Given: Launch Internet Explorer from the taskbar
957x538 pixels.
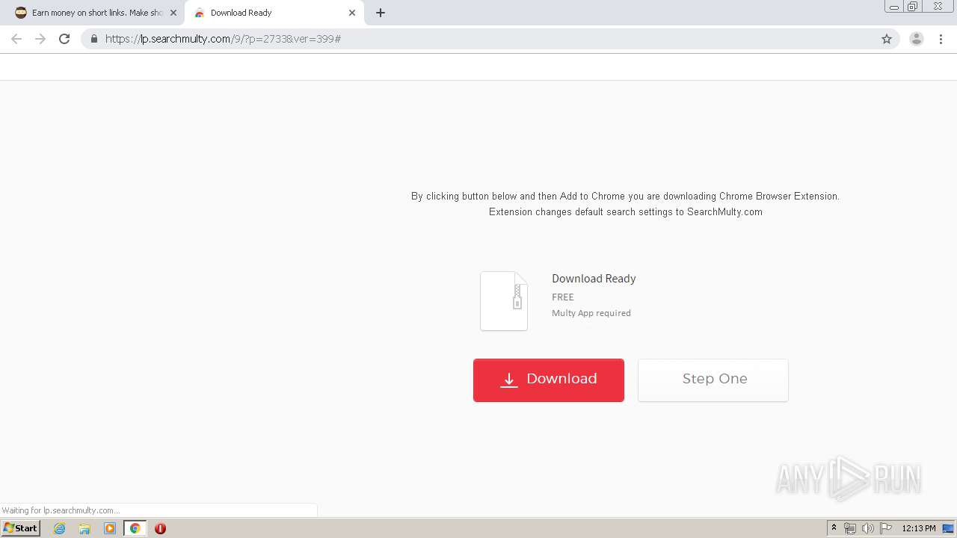Looking at the screenshot, I should [x=59, y=528].
